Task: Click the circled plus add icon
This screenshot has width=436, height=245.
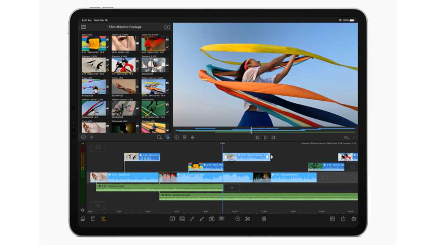Action: pos(238,219)
